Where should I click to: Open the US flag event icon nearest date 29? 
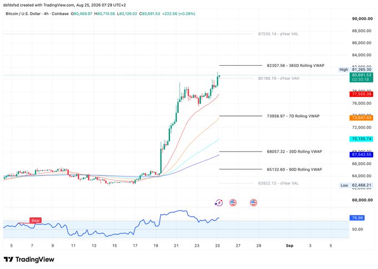253,203
